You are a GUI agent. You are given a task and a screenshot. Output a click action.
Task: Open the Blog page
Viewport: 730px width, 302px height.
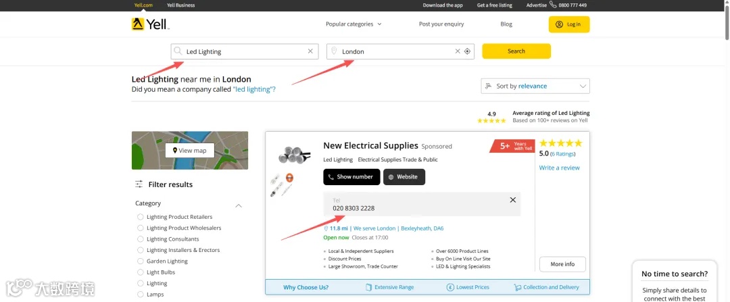(x=506, y=24)
